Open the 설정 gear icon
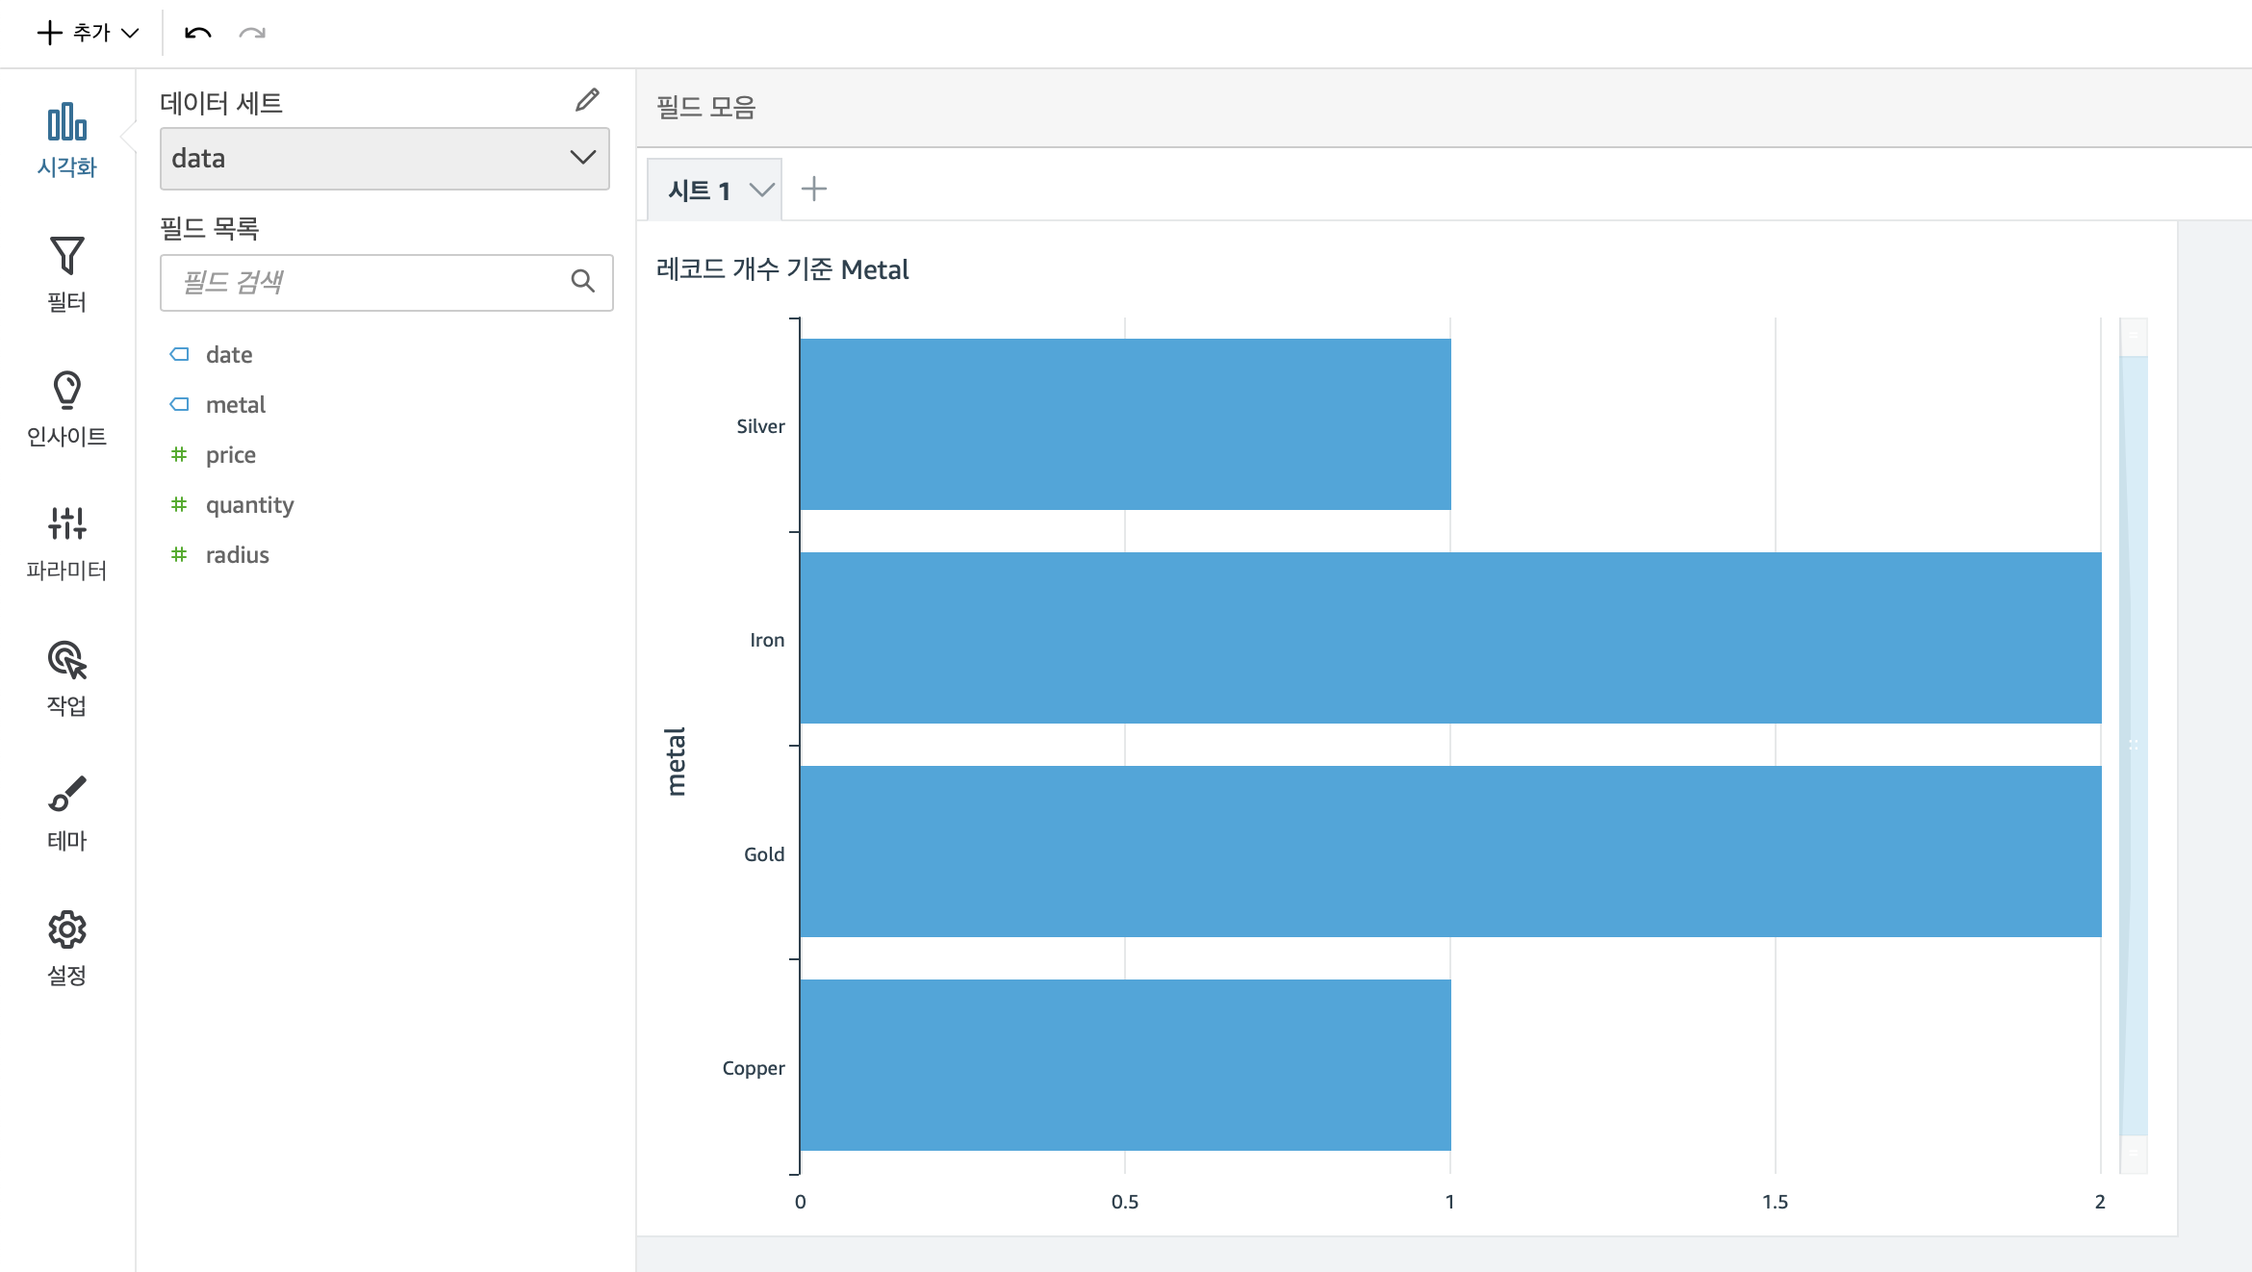 [x=66, y=929]
